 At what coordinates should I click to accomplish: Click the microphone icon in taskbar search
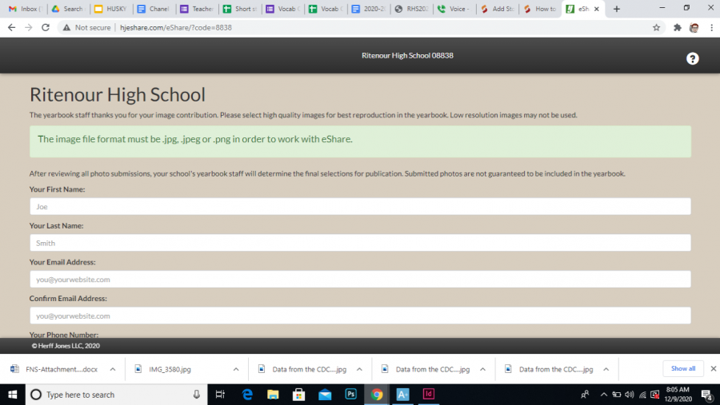point(197,395)
